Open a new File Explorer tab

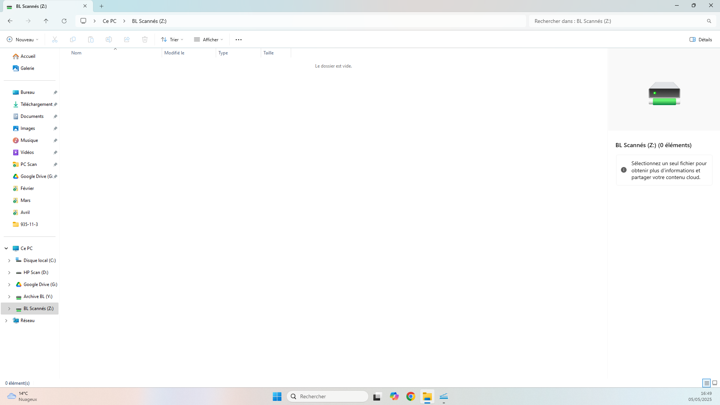[101, 6]
